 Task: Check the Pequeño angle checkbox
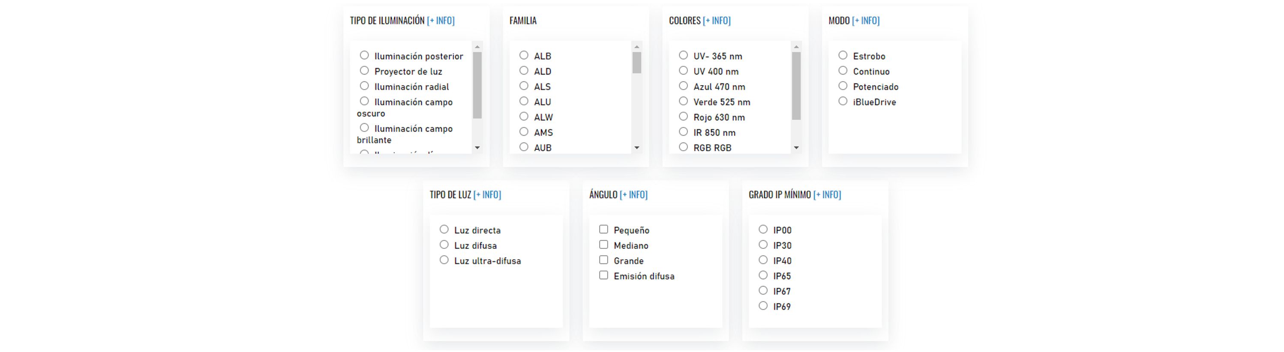603,230
